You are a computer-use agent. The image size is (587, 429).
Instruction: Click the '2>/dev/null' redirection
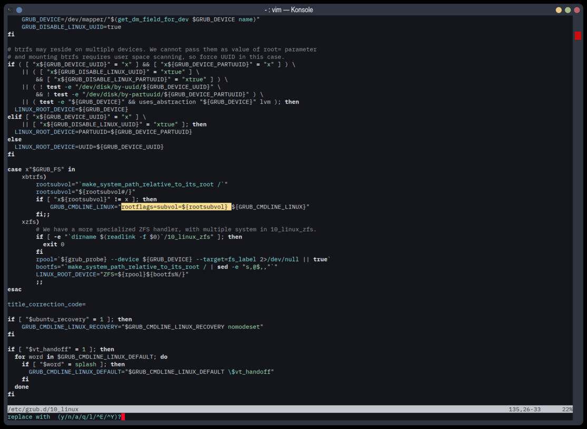point(279,259)
